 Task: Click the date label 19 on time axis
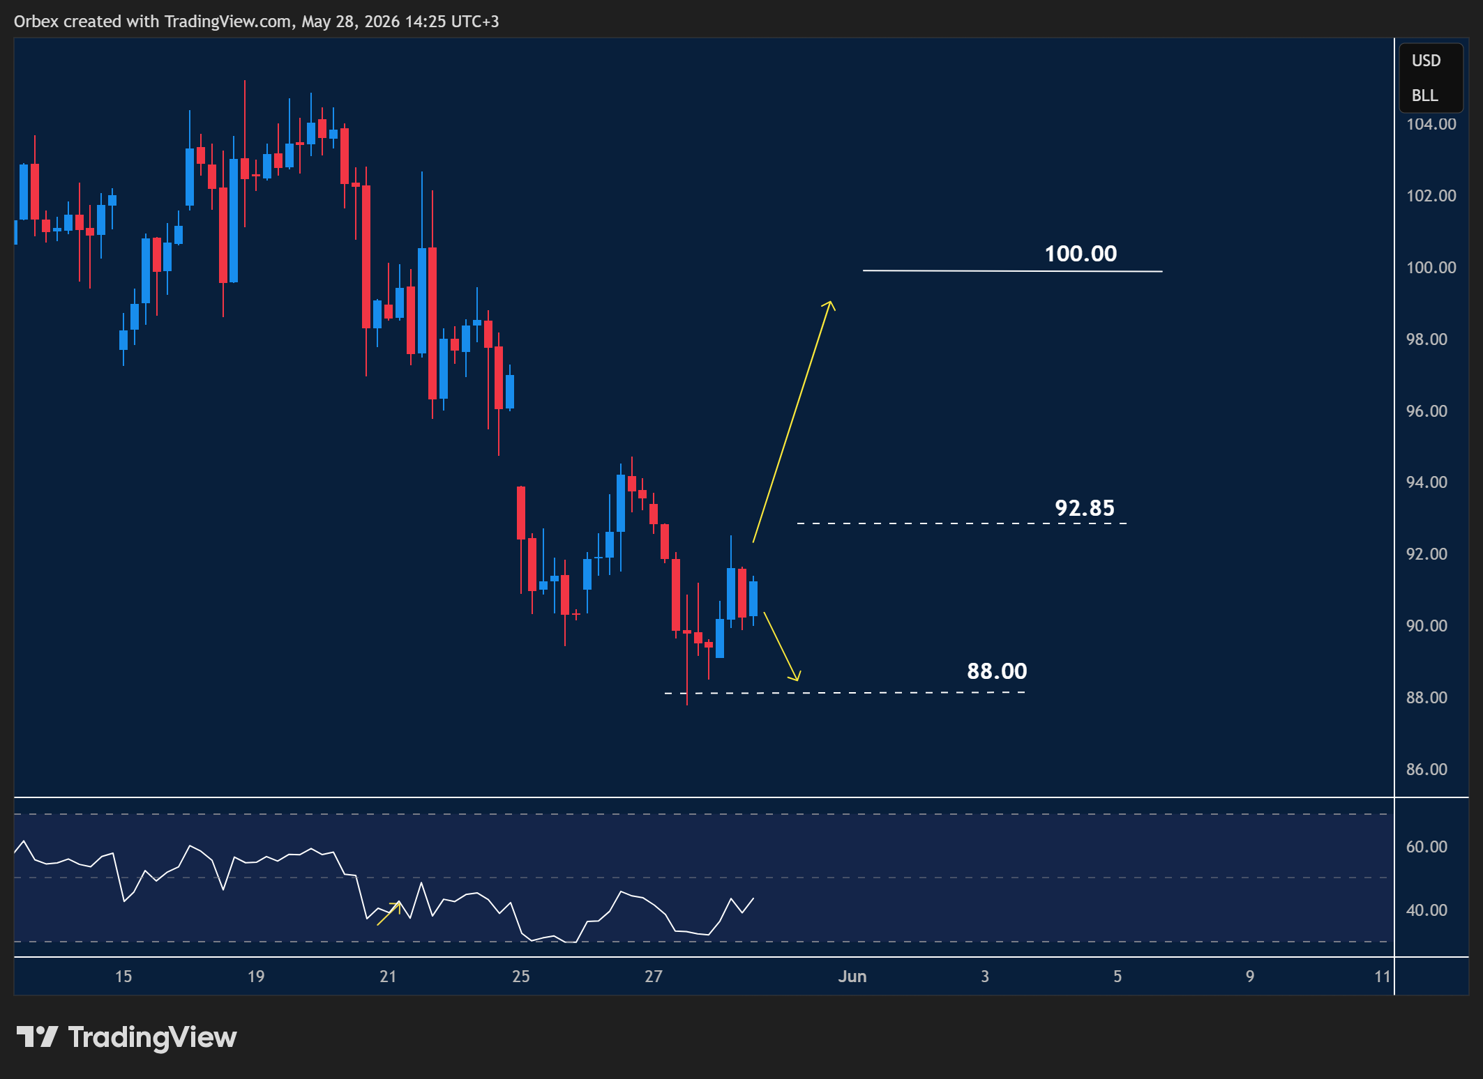[x=256, y=977]
